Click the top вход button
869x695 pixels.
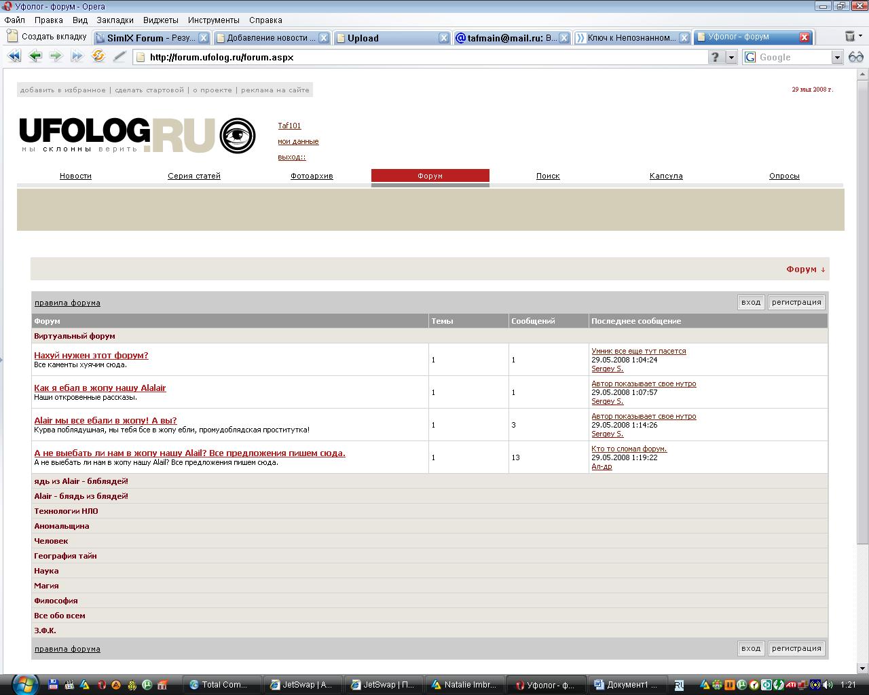(x=750, y=303)
